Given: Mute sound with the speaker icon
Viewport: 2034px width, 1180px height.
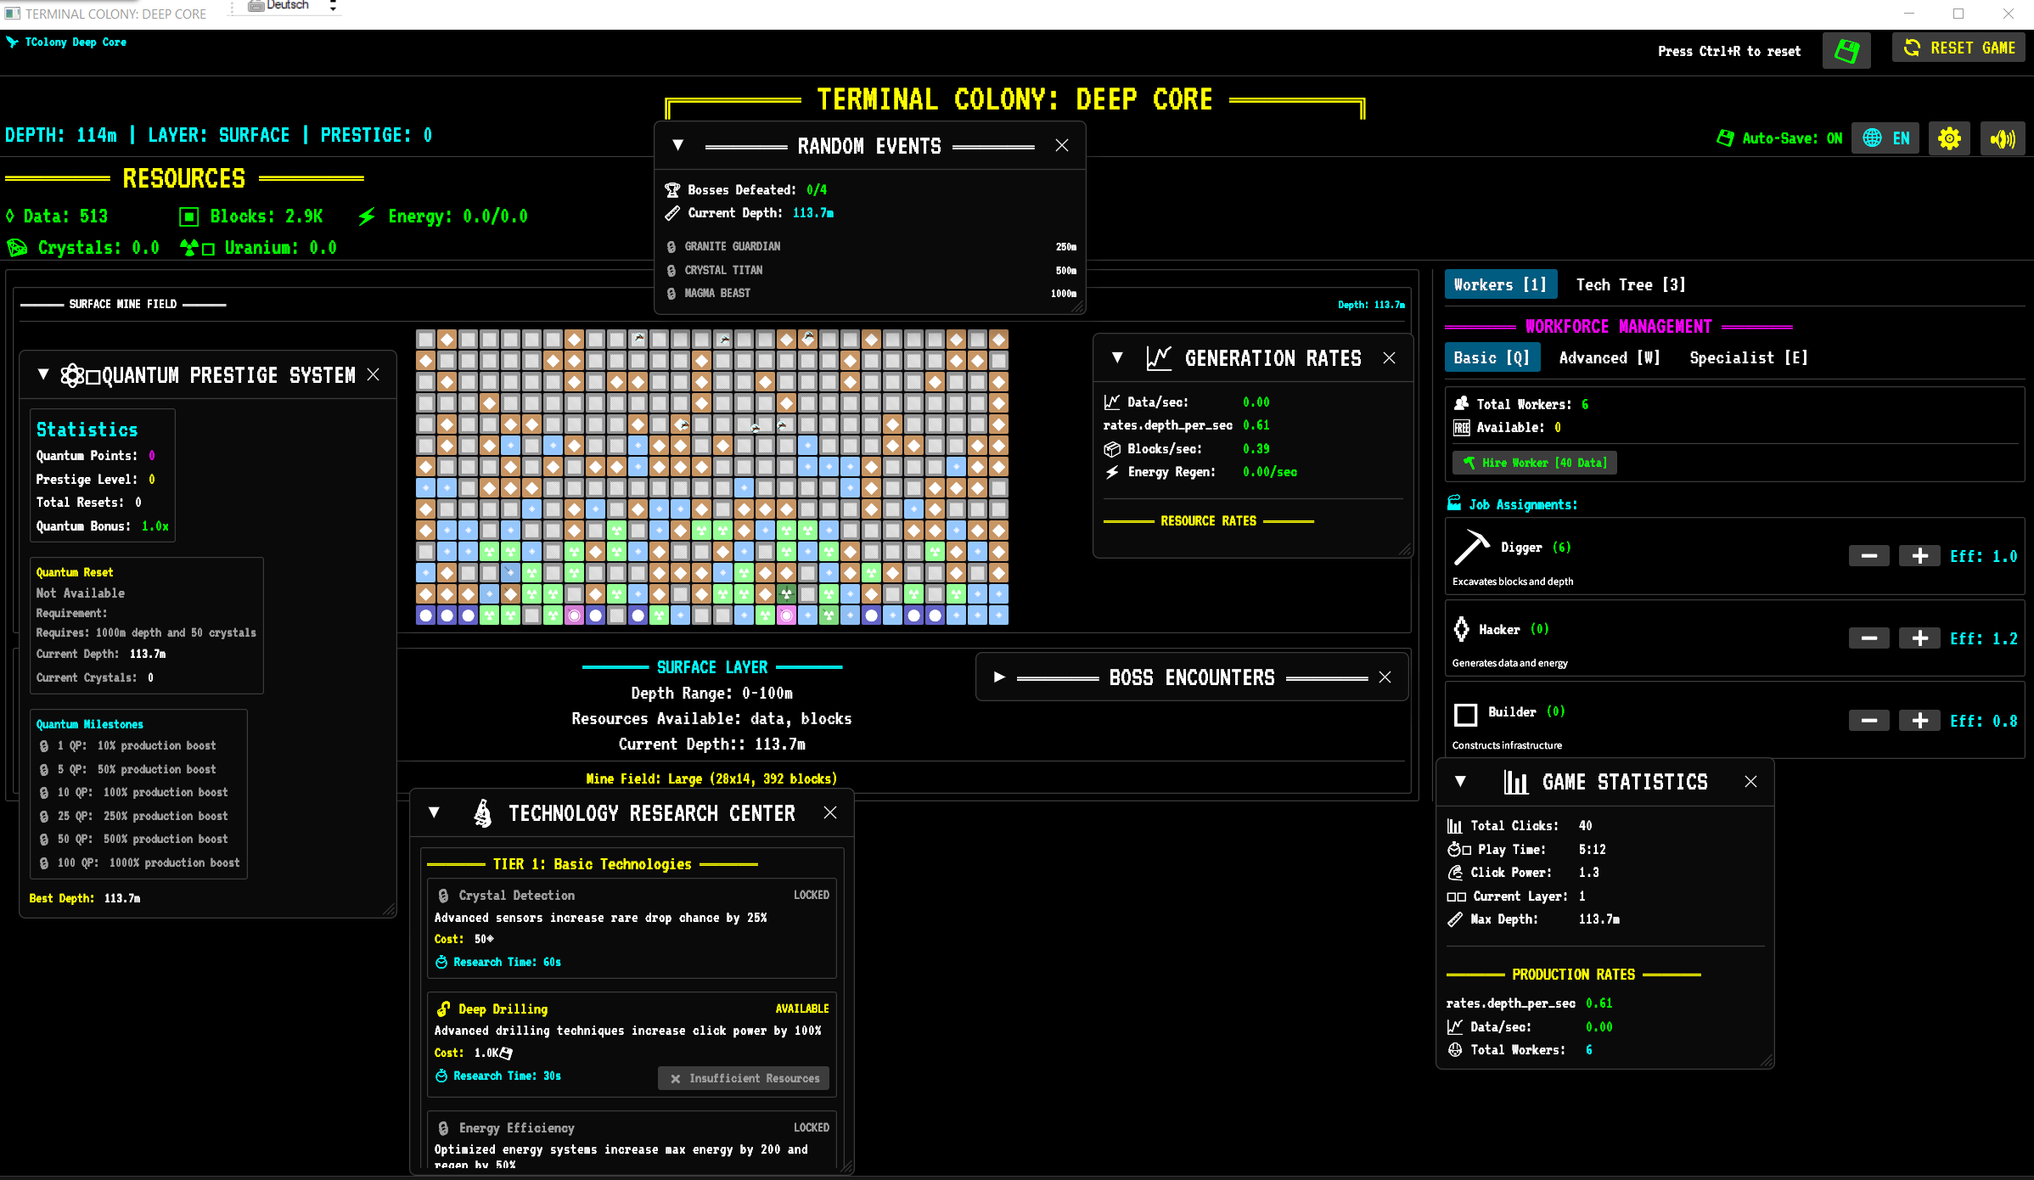Looking at the screenshot, I should (x=2002, y=138).
